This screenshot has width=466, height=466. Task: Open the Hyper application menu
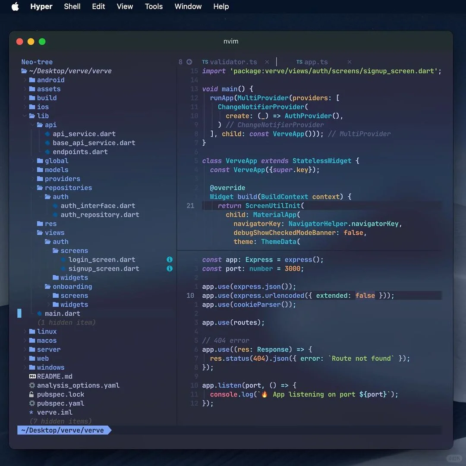pyautogui.click(x=41, y=6)
